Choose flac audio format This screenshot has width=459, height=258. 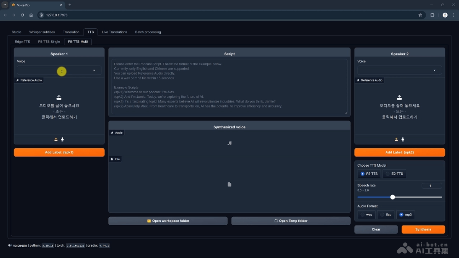click(386, 215)
